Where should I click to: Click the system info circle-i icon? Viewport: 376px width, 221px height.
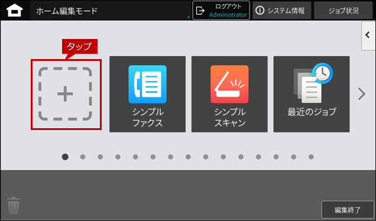point(260,10)
